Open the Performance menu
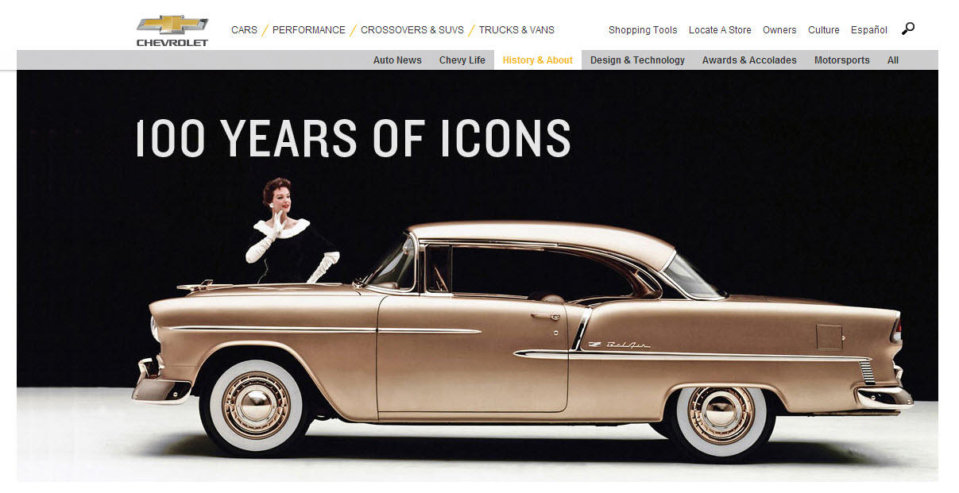This screenshot has height=493, width=959. [309, 30]
